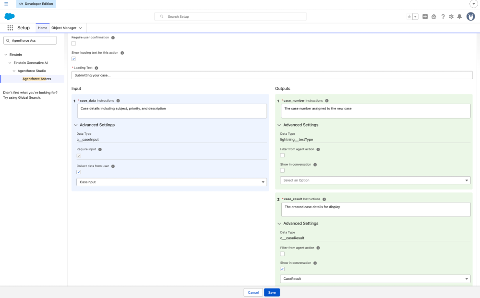Open the Object Manager tab

click(64, 28)
